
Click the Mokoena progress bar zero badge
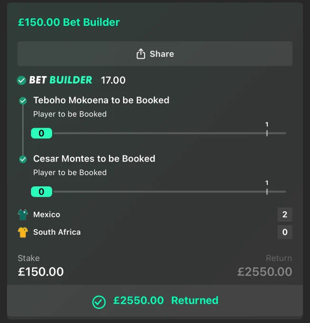41,133
